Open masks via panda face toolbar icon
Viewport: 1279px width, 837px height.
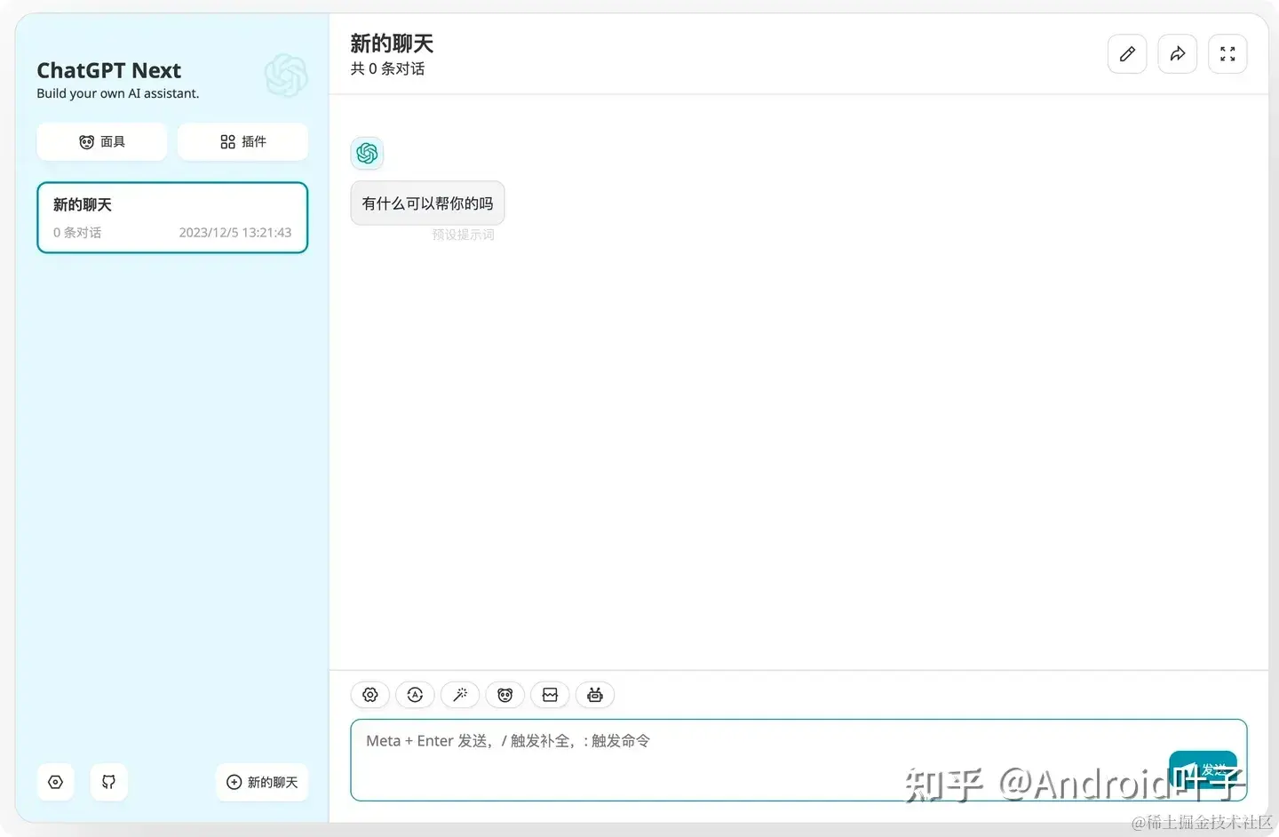click(x=504, y=695)
